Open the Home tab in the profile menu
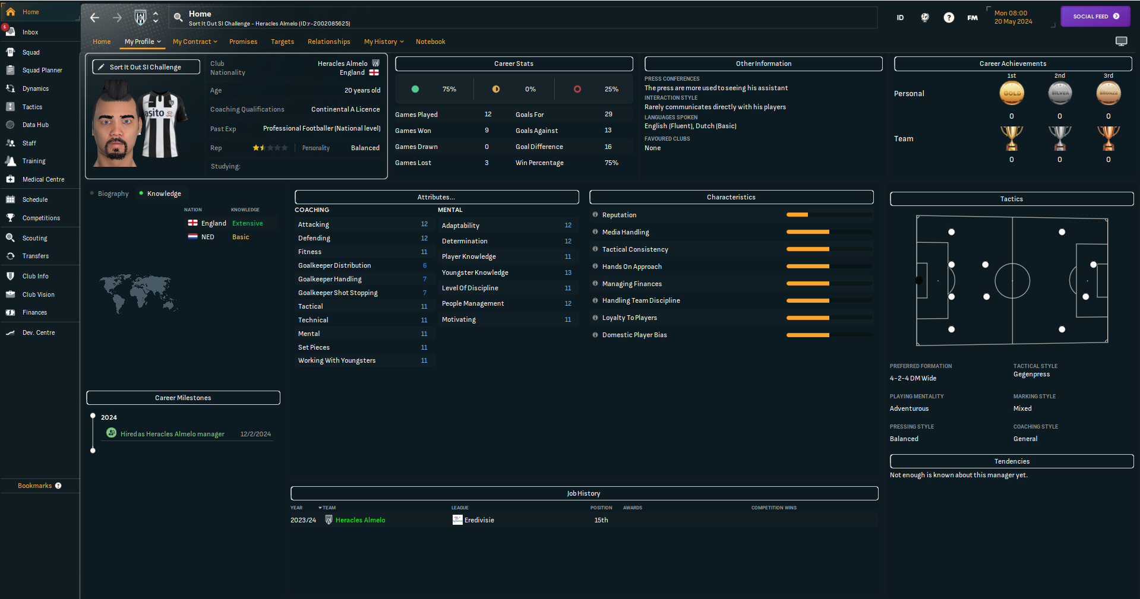The image size is (1140, 599). pos(102,42)
